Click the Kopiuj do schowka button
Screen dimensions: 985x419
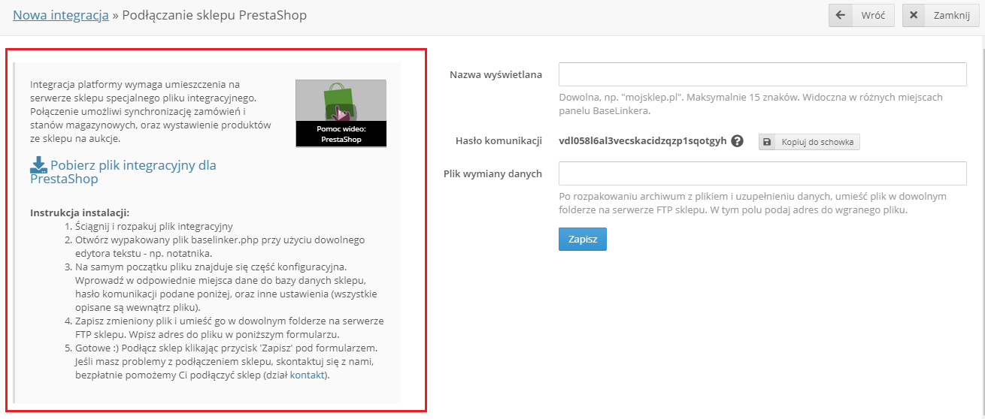pos(809,142)
